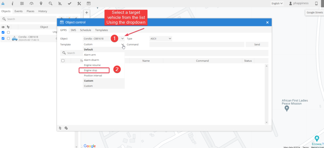Viewport: 324px width, 148px height.
Task: Toggle follow checkbox for Corolla - C881618
Action: 9,38
